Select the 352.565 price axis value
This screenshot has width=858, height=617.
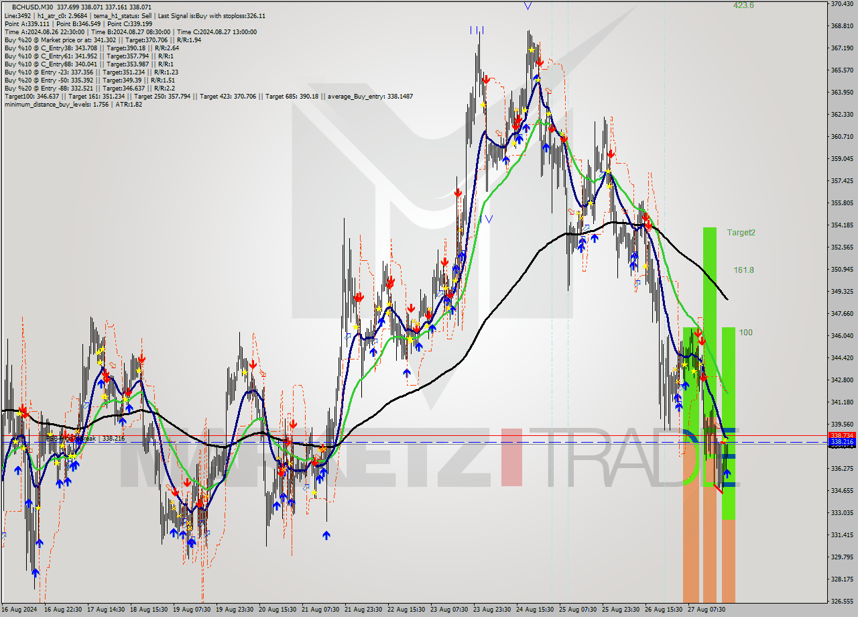pyautogui.click(x=842, y=247)
